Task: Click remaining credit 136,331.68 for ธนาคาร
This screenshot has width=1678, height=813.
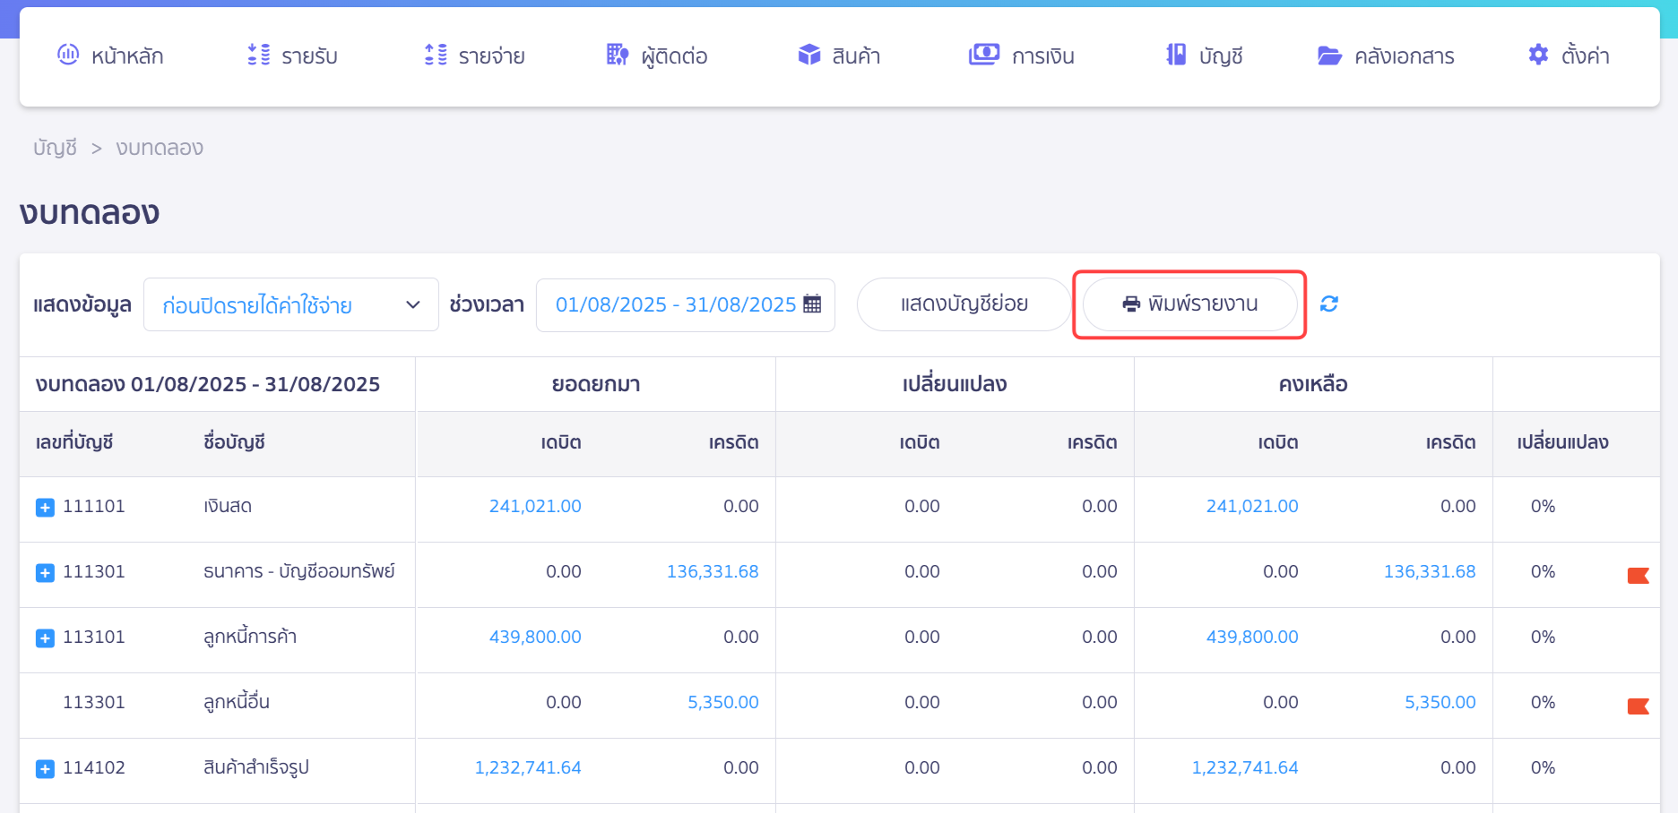Action: coord(1430,571)
